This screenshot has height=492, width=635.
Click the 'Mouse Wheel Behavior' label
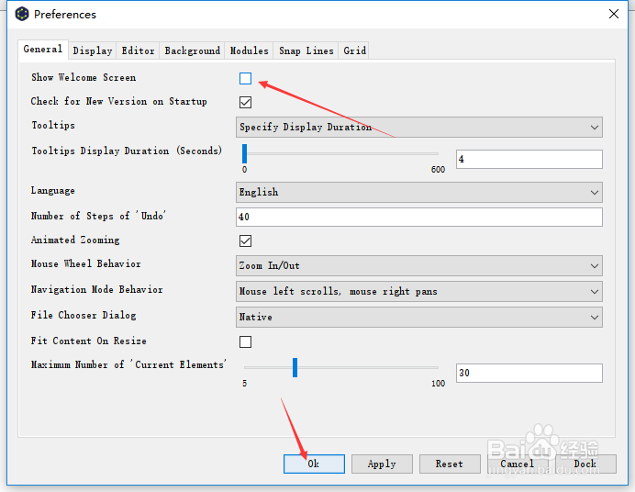tap(86, 263)
